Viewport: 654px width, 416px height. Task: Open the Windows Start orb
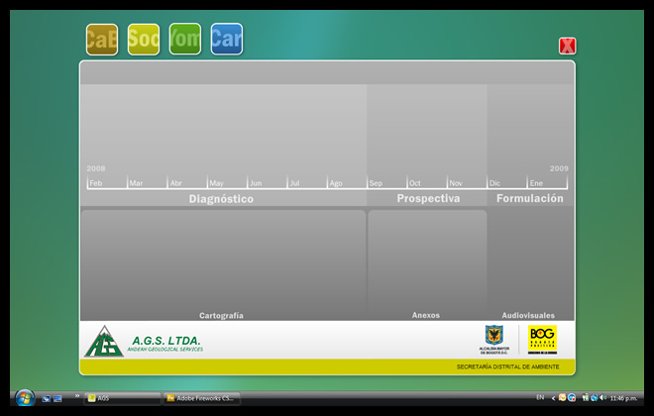click(x=24, y=397)
